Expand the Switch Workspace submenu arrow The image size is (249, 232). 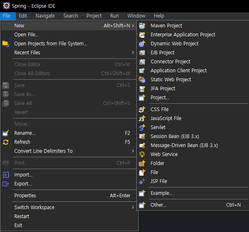pos(133,207)
